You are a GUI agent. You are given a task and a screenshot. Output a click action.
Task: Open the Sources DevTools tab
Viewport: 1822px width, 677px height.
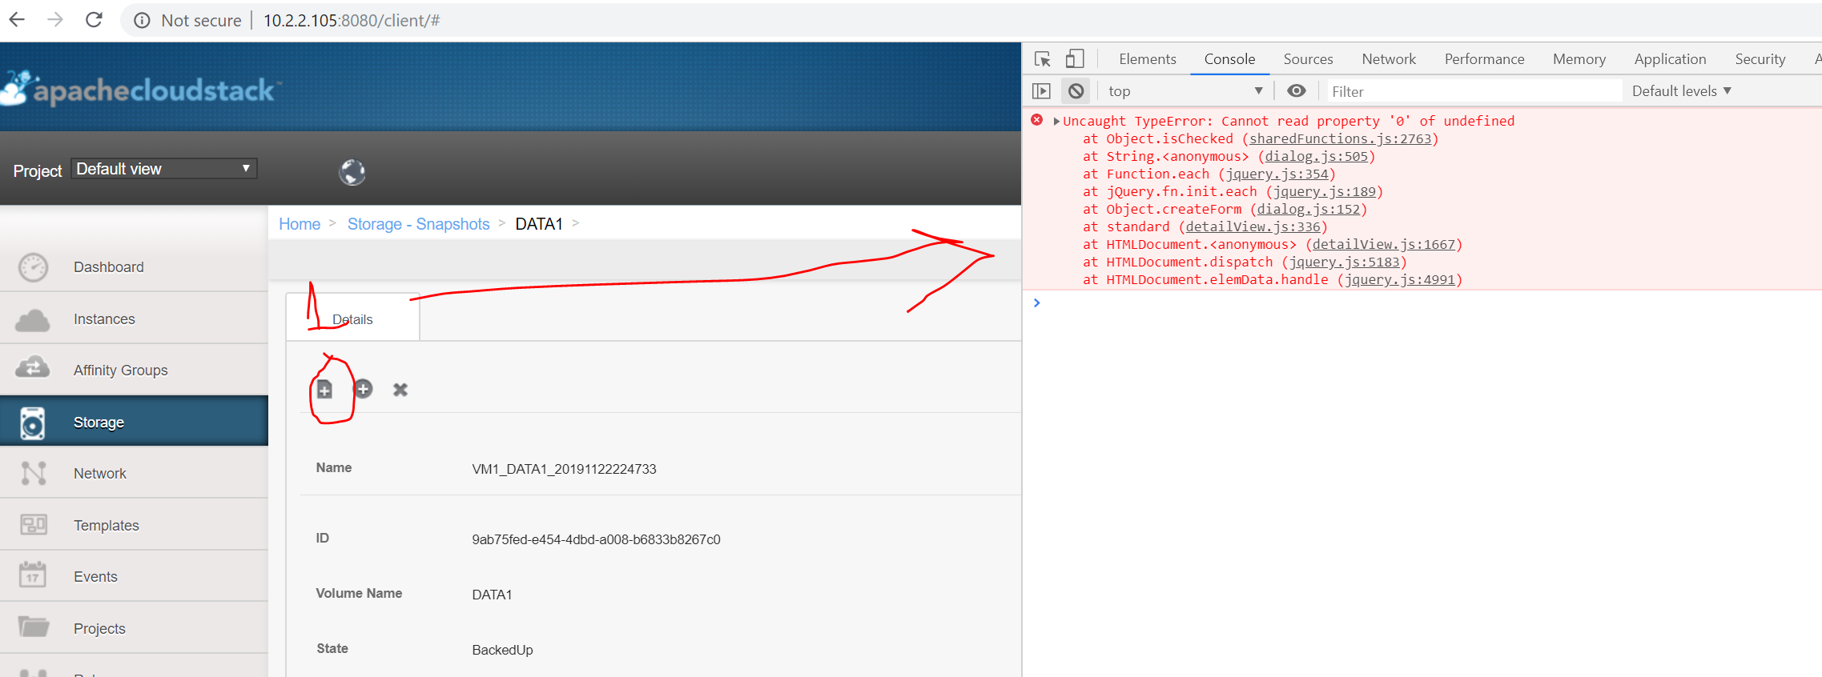pos(1308,59)
